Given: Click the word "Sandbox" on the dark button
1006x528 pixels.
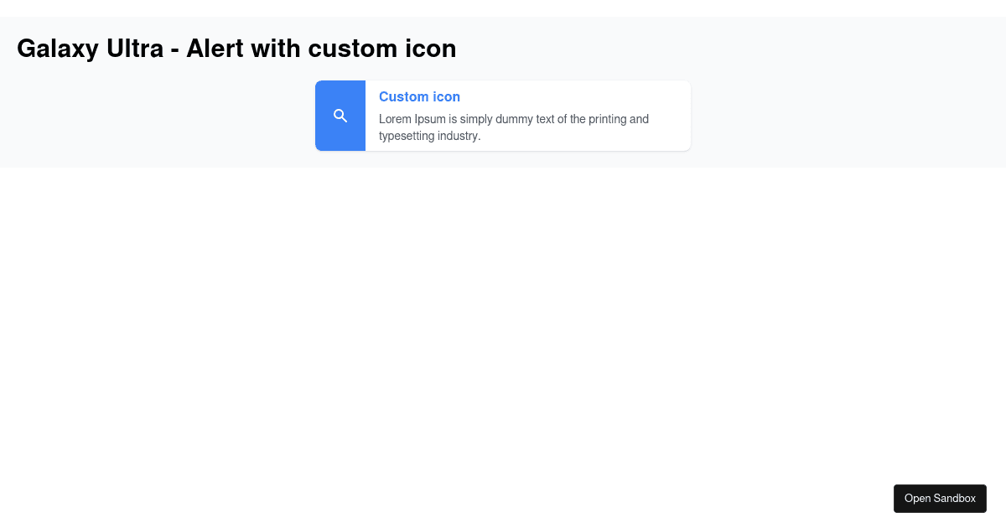Looking at the screenshot, I should (x=955, y=499).
